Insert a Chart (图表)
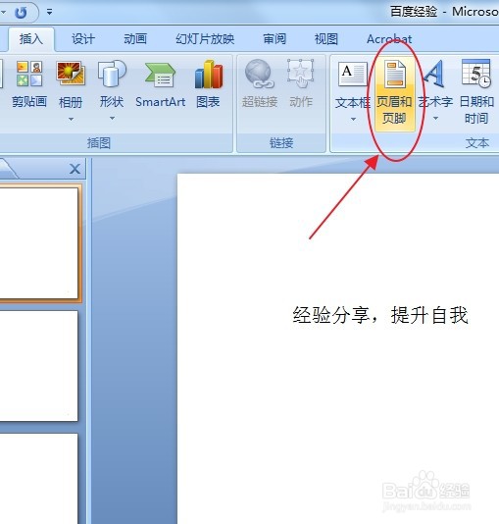Image resolution: width=499 pixels, height=524 pixels. pos(208,84)
